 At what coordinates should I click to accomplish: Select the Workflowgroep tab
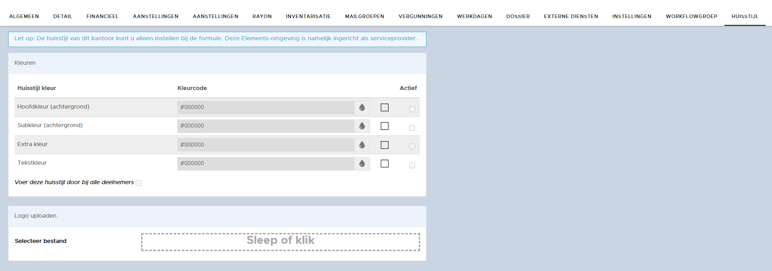tap(691, 16)
